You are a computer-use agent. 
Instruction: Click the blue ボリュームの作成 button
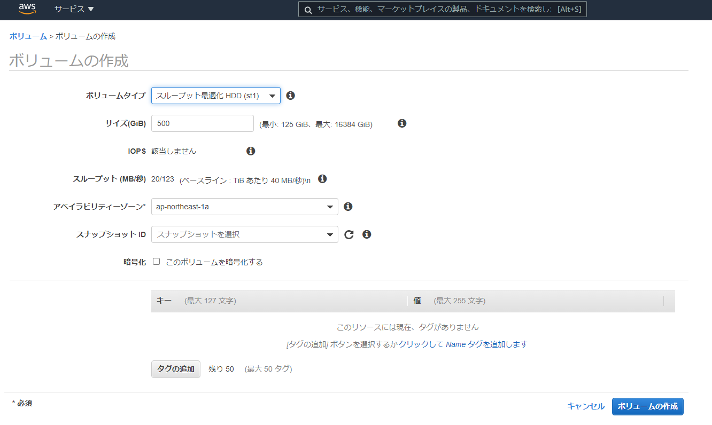[648, 406]
